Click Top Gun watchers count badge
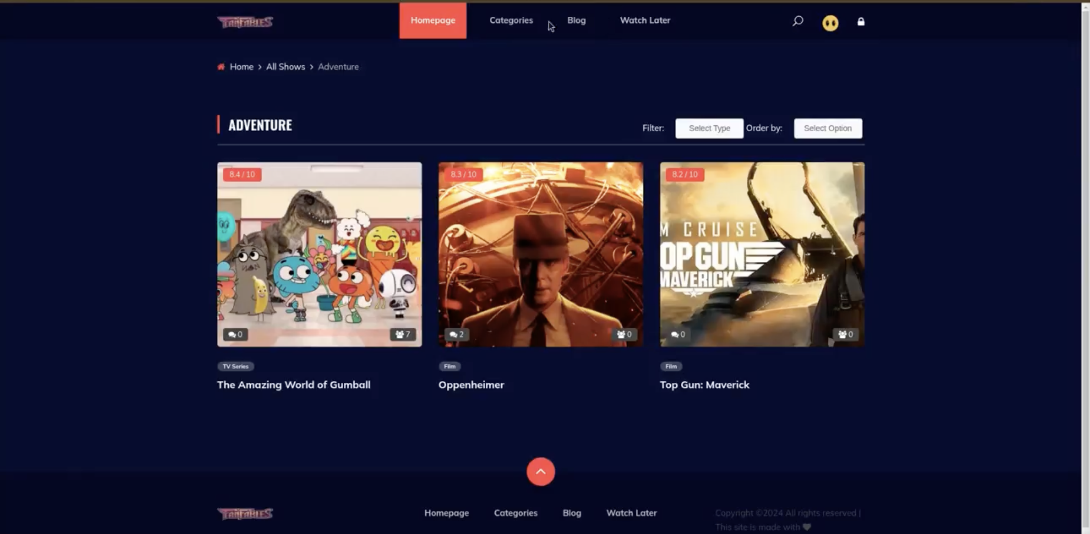The image size is (1090, 534). pos(845,334)
